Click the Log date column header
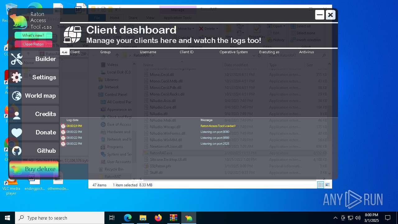The image size is (398, 224). coord(72,120)
